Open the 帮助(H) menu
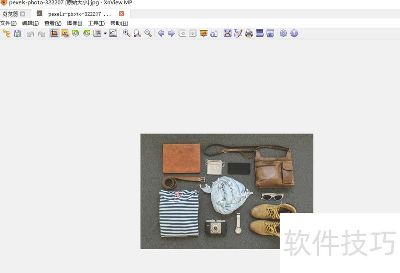 [x=119, y=23]
